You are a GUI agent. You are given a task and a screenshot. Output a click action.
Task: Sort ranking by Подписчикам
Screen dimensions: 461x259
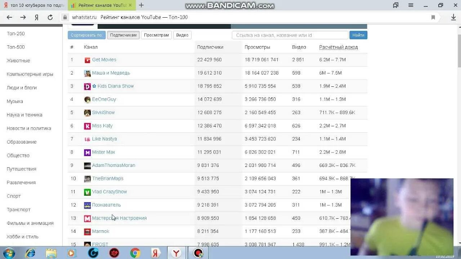click(123, 35)
